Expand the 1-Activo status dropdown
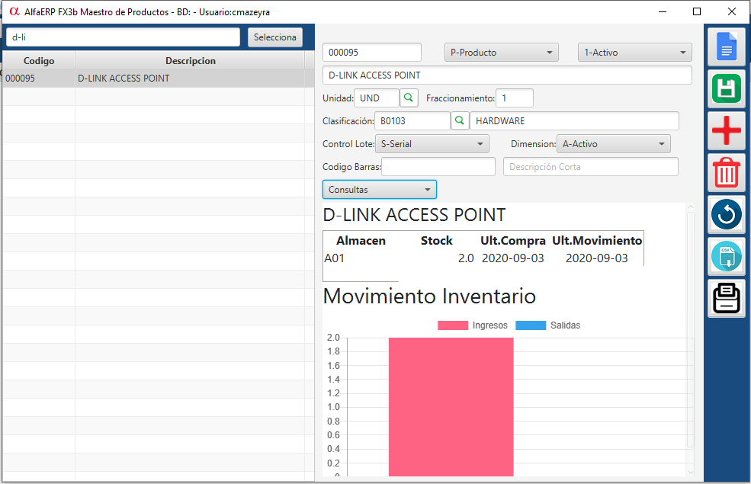Screen dimensions: 751x484 (x=634, y=53)
